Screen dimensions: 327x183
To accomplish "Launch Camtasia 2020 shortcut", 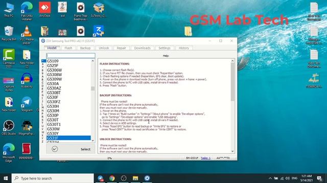I will pos(9,58).
